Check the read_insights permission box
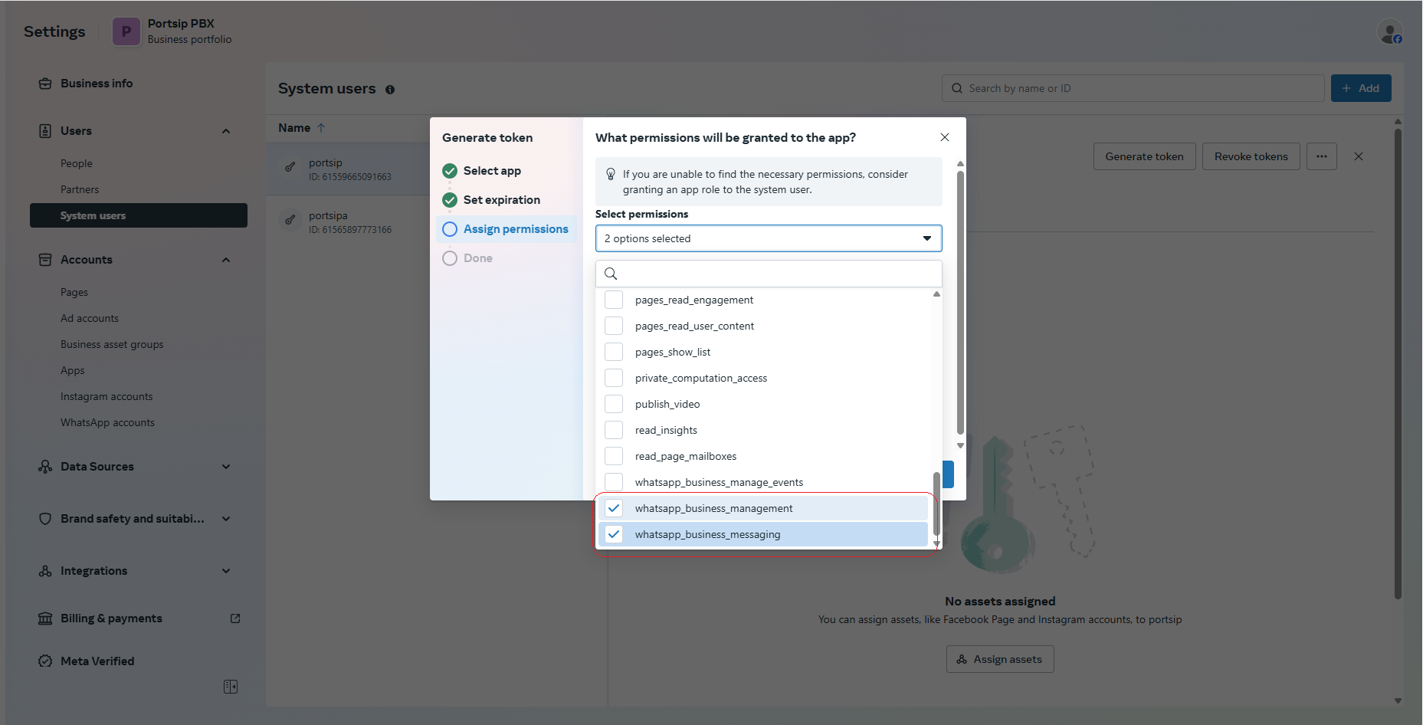The image size is (1423, 725). click(614, 430)
